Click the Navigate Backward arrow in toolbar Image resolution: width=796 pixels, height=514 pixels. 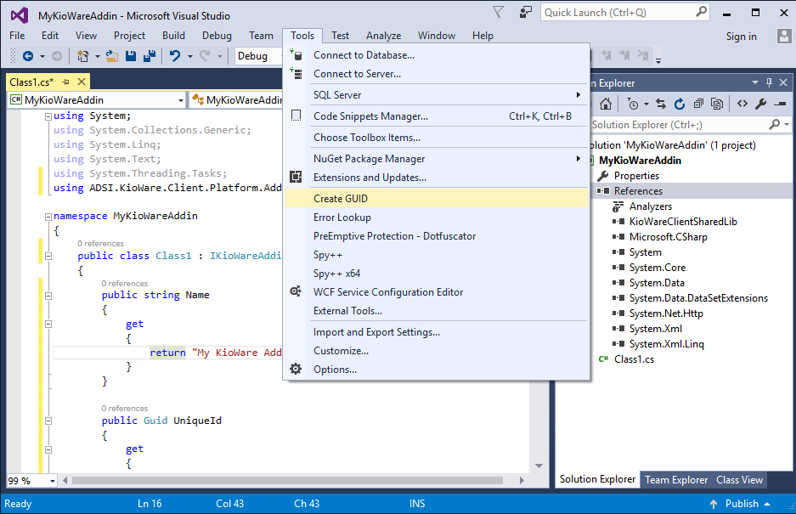tap(28, 56)
